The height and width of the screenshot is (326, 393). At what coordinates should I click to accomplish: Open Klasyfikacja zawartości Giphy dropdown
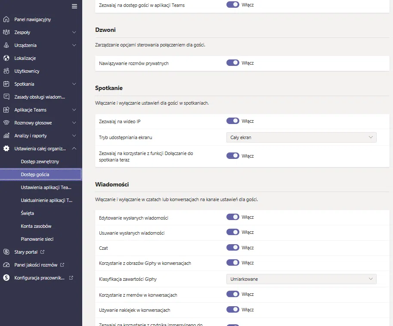pyautogui.click(x=301, y=279)
